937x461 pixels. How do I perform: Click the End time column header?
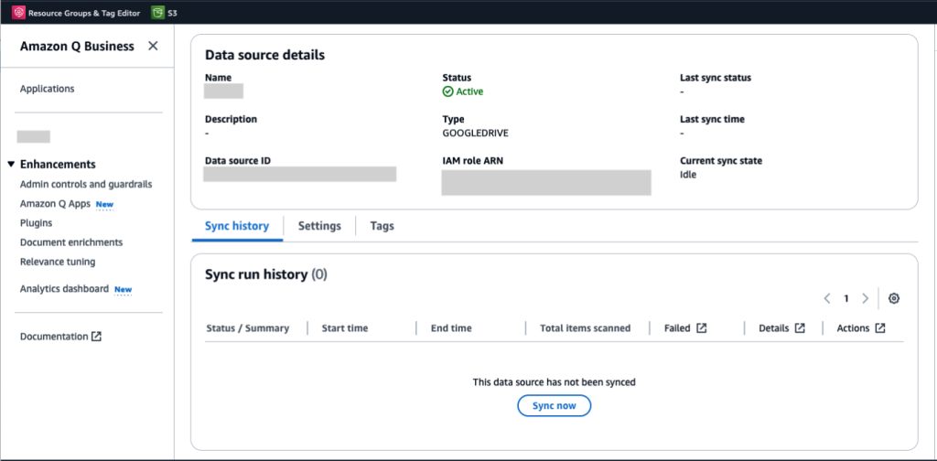(451, 327)
